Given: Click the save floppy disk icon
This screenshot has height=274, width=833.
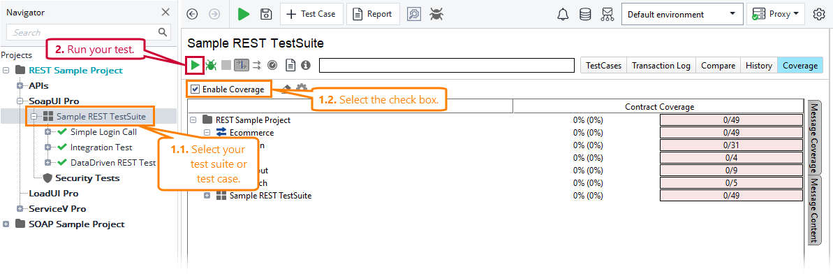Looking at the screenshot, I should (266, 15).
